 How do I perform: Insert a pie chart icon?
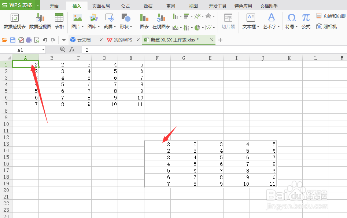[x=198, y=28]
